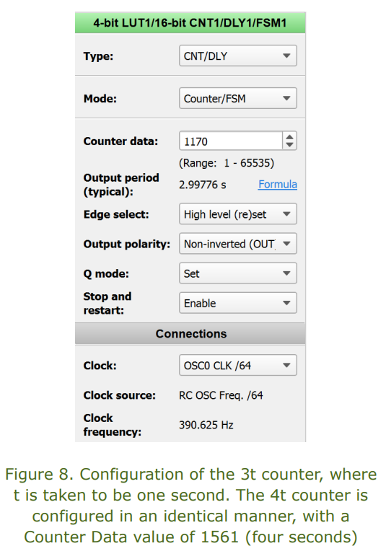Select the output period value 2.99776 s
386x559 pixels.
pos(203,185)
